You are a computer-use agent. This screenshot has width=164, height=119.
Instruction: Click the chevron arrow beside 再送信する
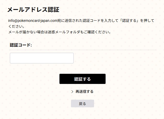pos(72,92)
